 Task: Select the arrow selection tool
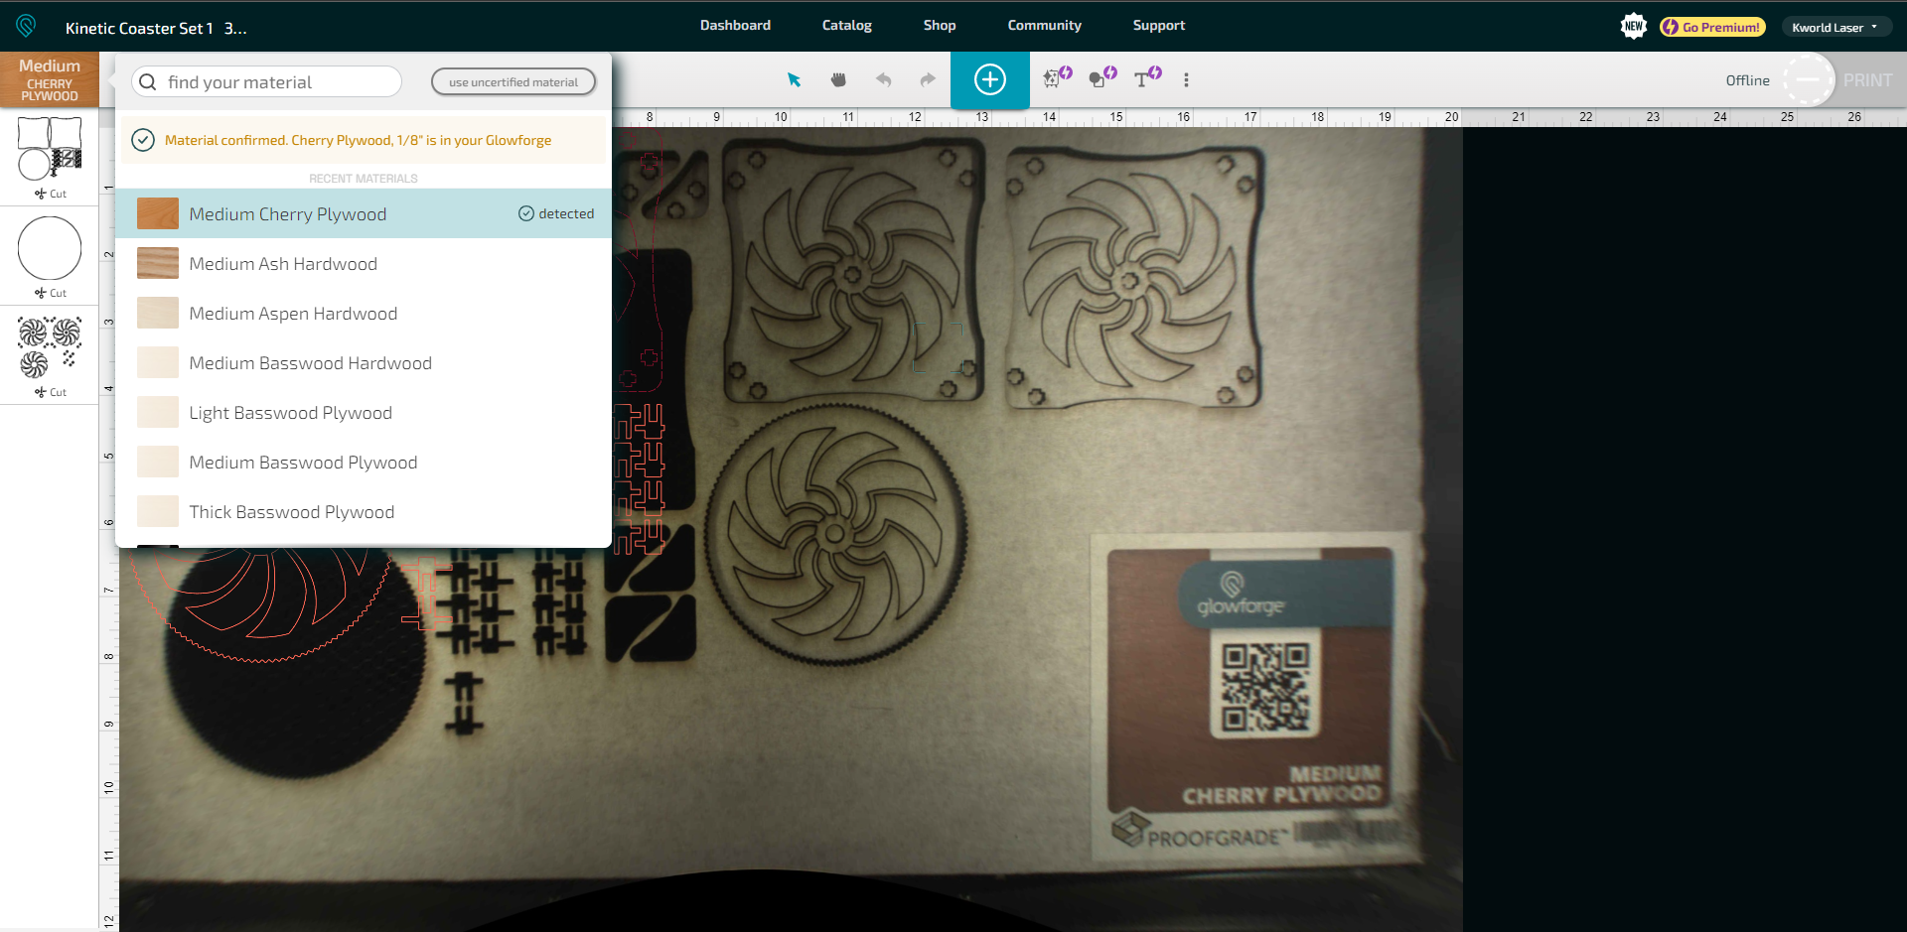(x=794, y=79)
